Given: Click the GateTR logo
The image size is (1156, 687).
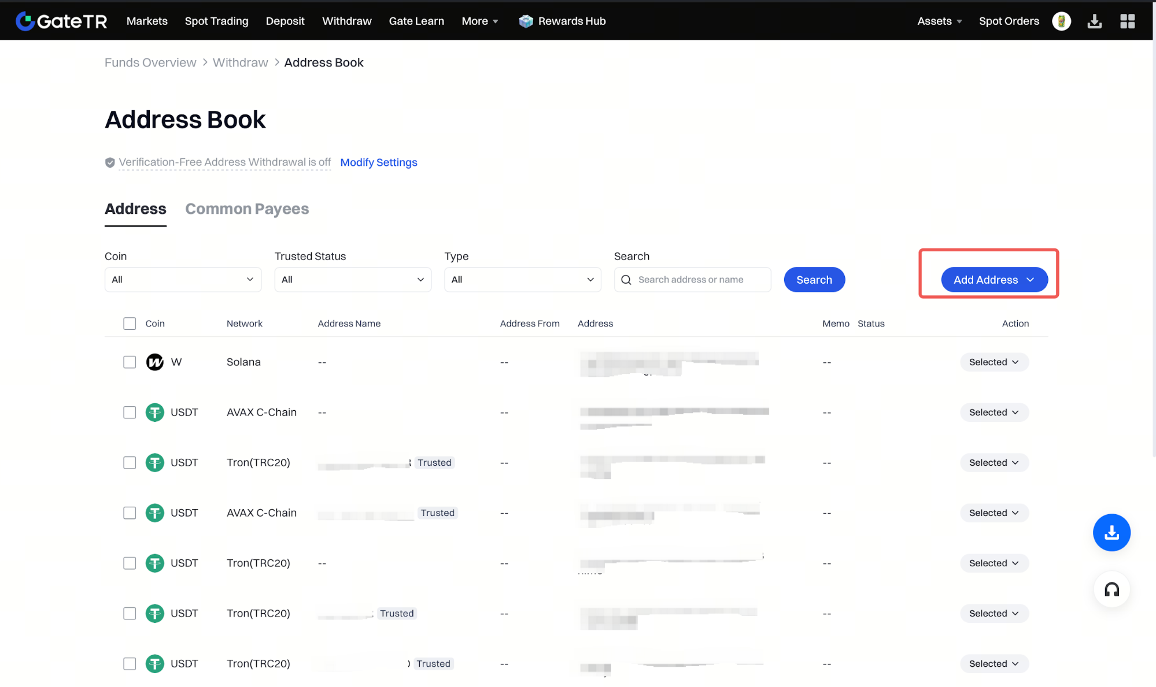Looking at the screenshot, I should pos(61,21).
